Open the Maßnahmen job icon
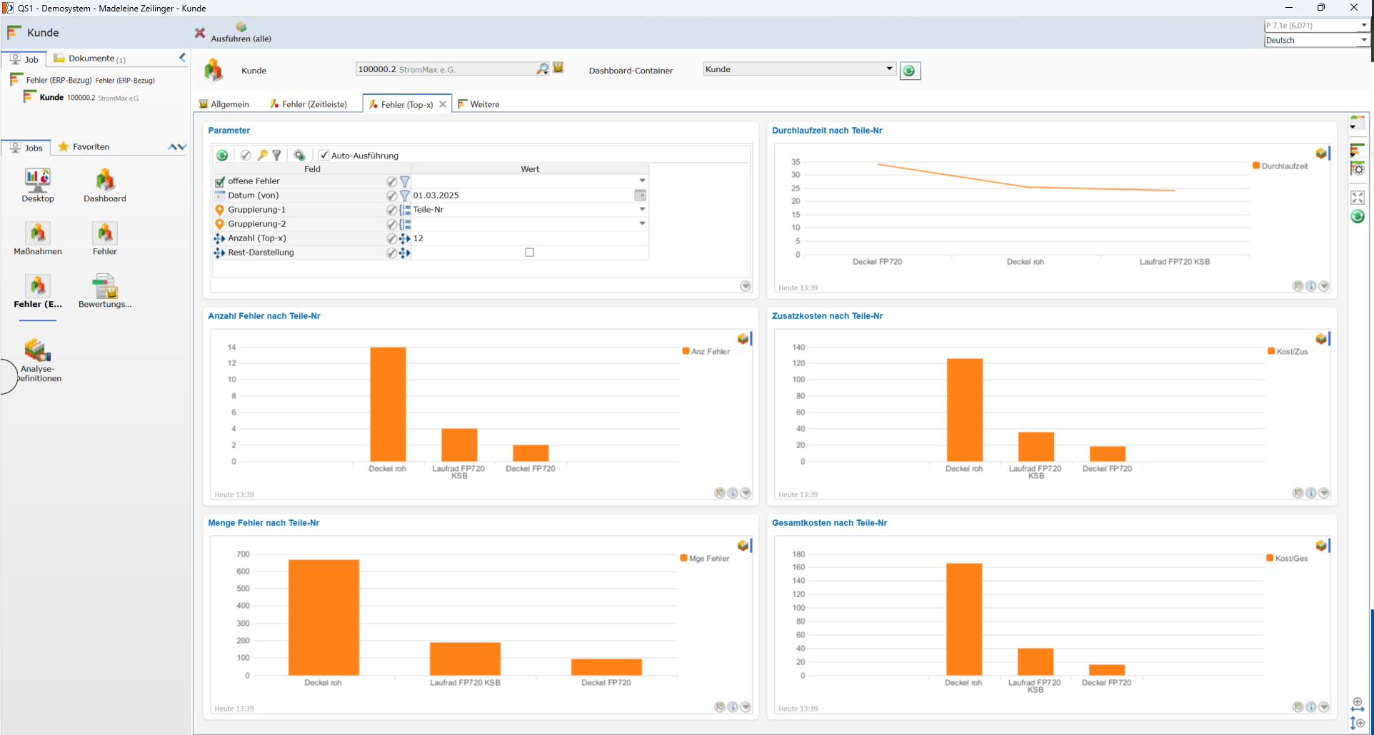The height and width of the screenshot is (735, 1374). [x=38, y=238]
